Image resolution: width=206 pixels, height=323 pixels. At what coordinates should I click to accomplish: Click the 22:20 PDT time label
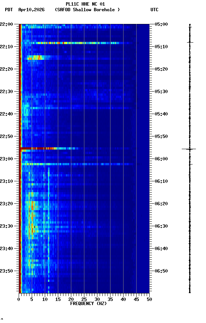pos(7,69)
